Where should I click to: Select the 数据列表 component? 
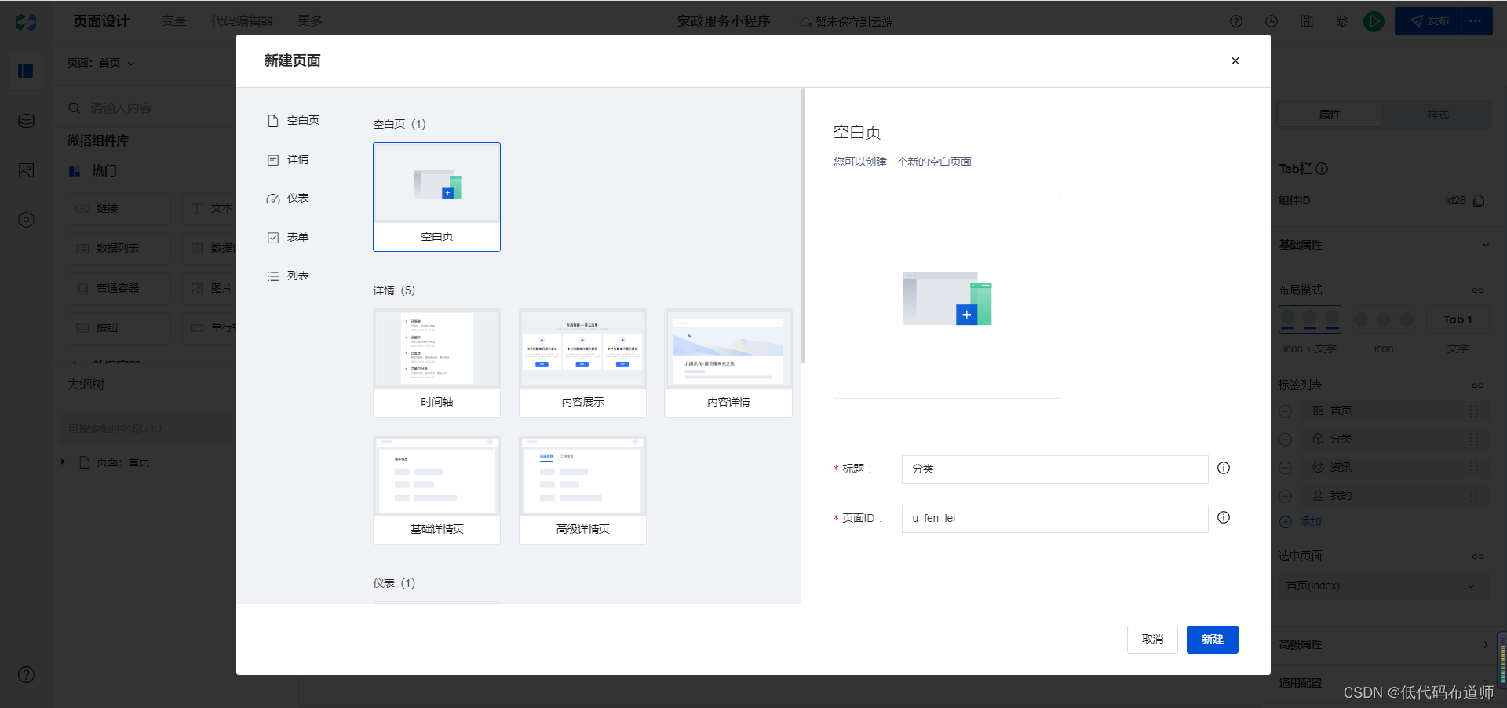click(119, 249)
